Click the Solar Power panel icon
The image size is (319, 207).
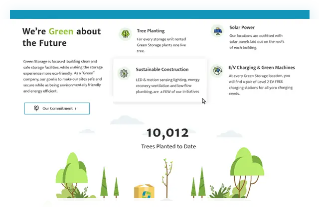click(217, 31)
